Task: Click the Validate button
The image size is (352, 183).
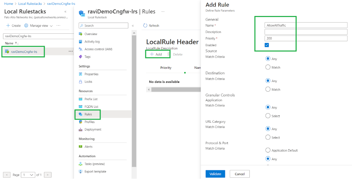Action: [215, 174]
